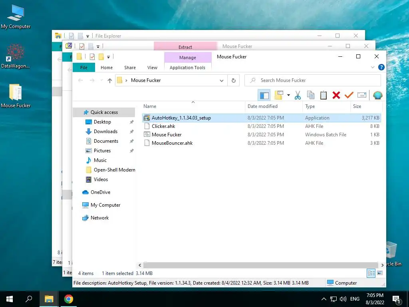Click the Manage contextual tab header
This screenshot has width=409, height=307.
tap(188, 58)
